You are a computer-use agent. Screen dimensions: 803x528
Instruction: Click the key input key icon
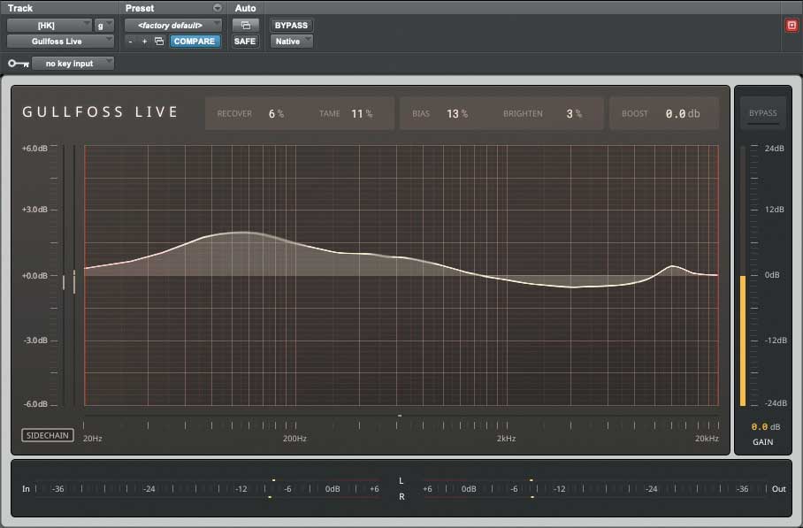point(19,64)
